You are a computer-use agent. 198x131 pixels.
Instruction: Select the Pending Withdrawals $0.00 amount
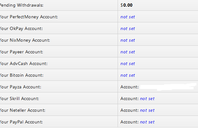tap(126, 5)
